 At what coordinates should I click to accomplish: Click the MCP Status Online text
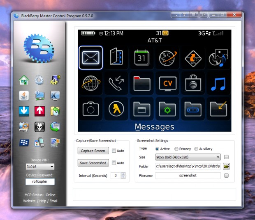(40, 195)
